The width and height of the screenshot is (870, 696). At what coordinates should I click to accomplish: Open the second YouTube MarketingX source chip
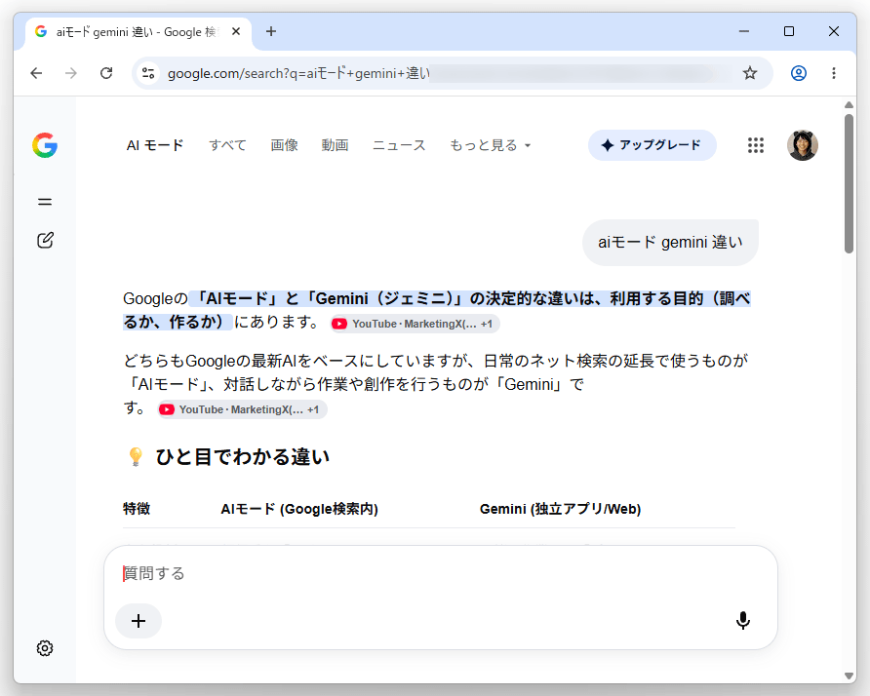pyautogui.click(x=242, y=409)
